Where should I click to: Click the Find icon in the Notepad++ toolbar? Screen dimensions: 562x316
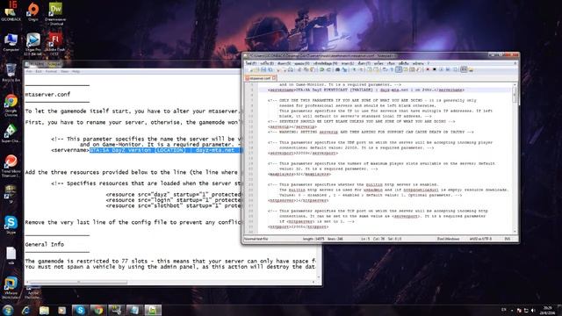click(x=337, y=70)
